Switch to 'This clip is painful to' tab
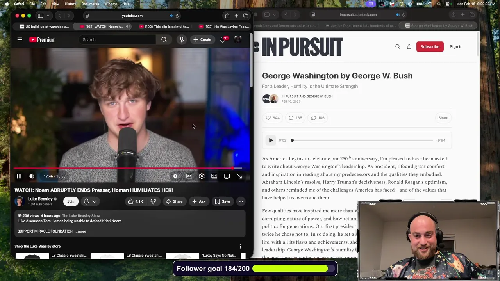This screenshot has width=500, height=281. click(x=163, y=27)
